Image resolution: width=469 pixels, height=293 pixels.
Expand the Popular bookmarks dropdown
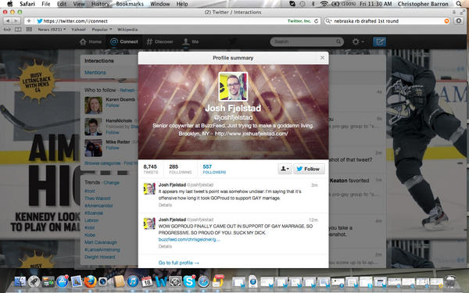pyautogui.click(x=102, y=30)
